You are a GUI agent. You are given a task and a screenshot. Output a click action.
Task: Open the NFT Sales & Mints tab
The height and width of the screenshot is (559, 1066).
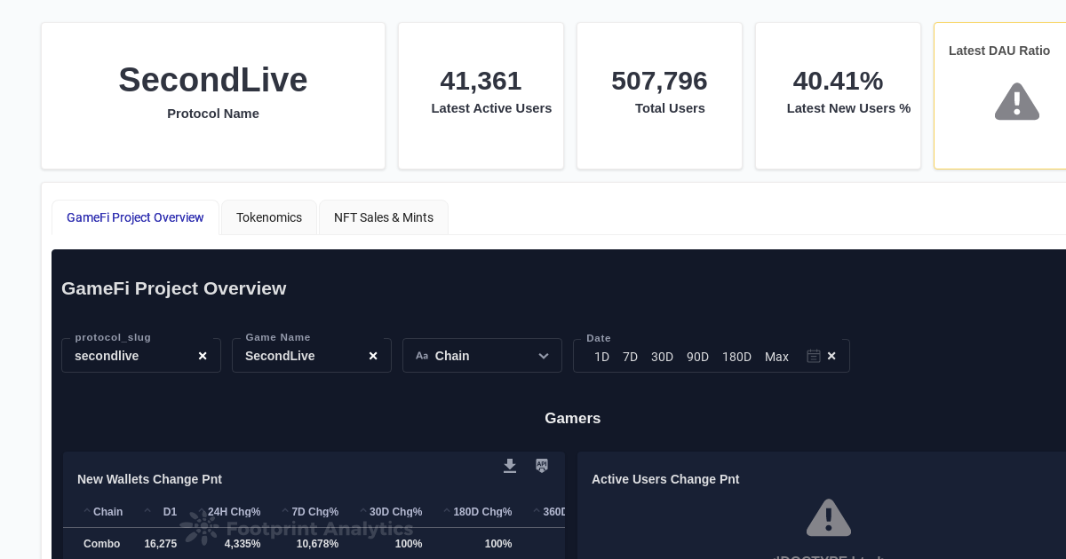pos(384,217)
